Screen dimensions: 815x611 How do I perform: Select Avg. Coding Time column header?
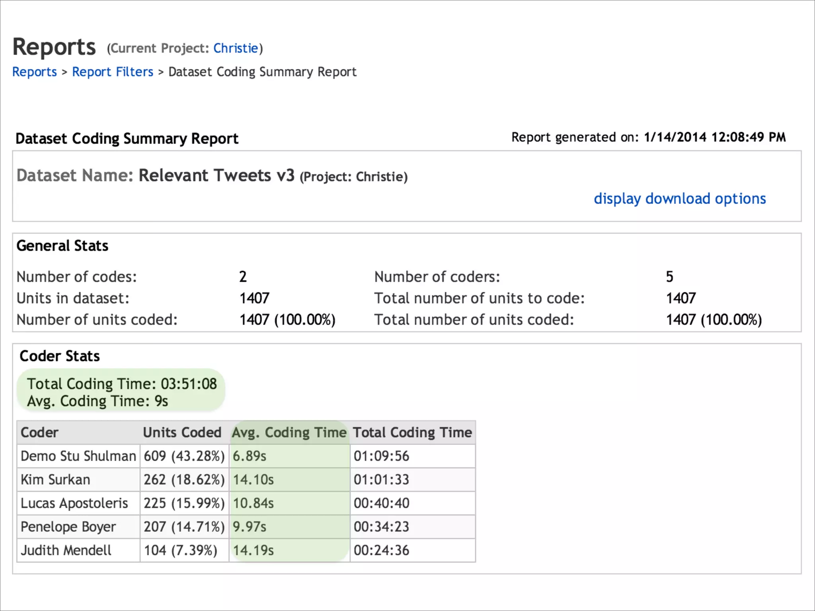(x=289, y=432)
